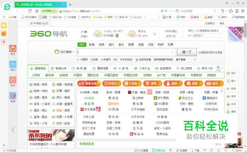Click the back navigation arrow
Image resolution: width=247 pixels, height=153 pixels.
point(17,11)
